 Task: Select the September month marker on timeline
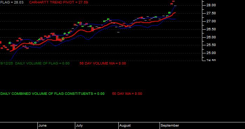coord(170,126)
